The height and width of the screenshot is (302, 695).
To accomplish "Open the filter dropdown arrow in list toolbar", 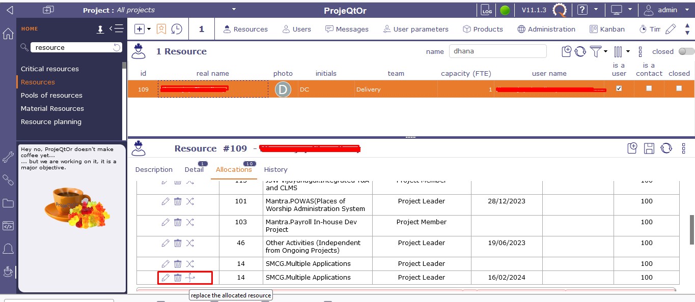I will tap(605, 51).
